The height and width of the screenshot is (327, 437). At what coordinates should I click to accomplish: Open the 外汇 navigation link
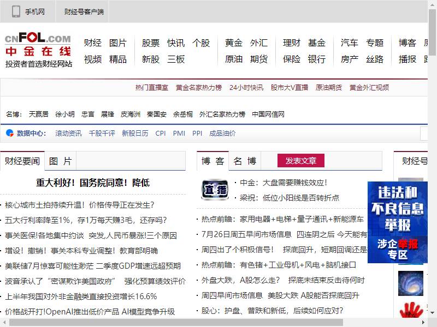(259, 43)
